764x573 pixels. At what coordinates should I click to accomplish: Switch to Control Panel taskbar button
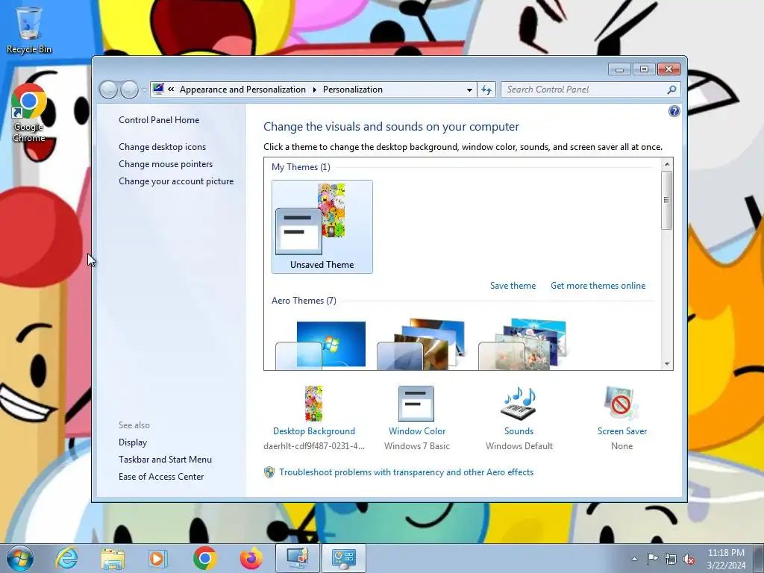point(344,558)
